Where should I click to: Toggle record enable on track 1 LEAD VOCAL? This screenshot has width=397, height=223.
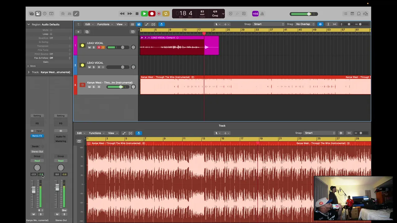click(99, 47)
